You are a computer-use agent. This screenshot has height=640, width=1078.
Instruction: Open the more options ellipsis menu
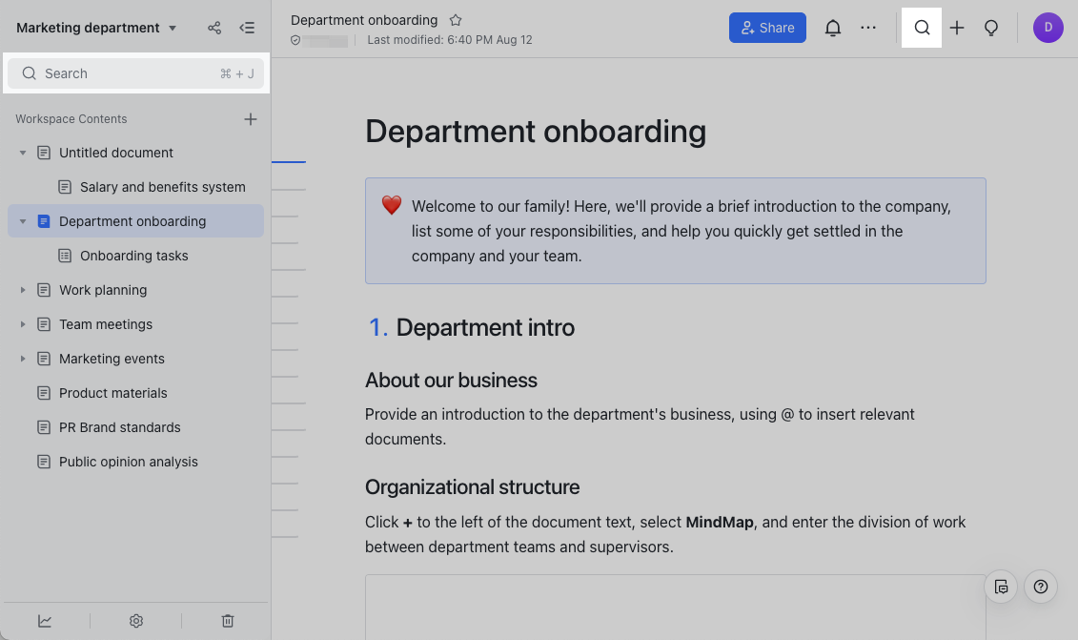coord(868,28)
